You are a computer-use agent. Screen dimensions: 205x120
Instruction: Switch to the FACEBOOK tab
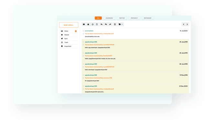(109, 18)
